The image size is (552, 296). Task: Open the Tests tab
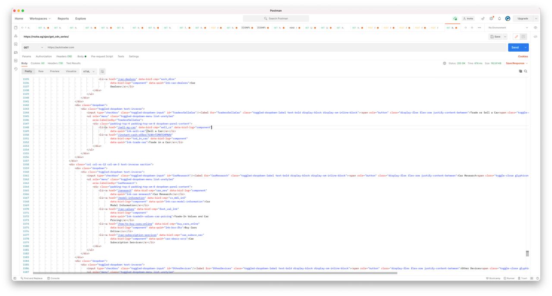121,56
